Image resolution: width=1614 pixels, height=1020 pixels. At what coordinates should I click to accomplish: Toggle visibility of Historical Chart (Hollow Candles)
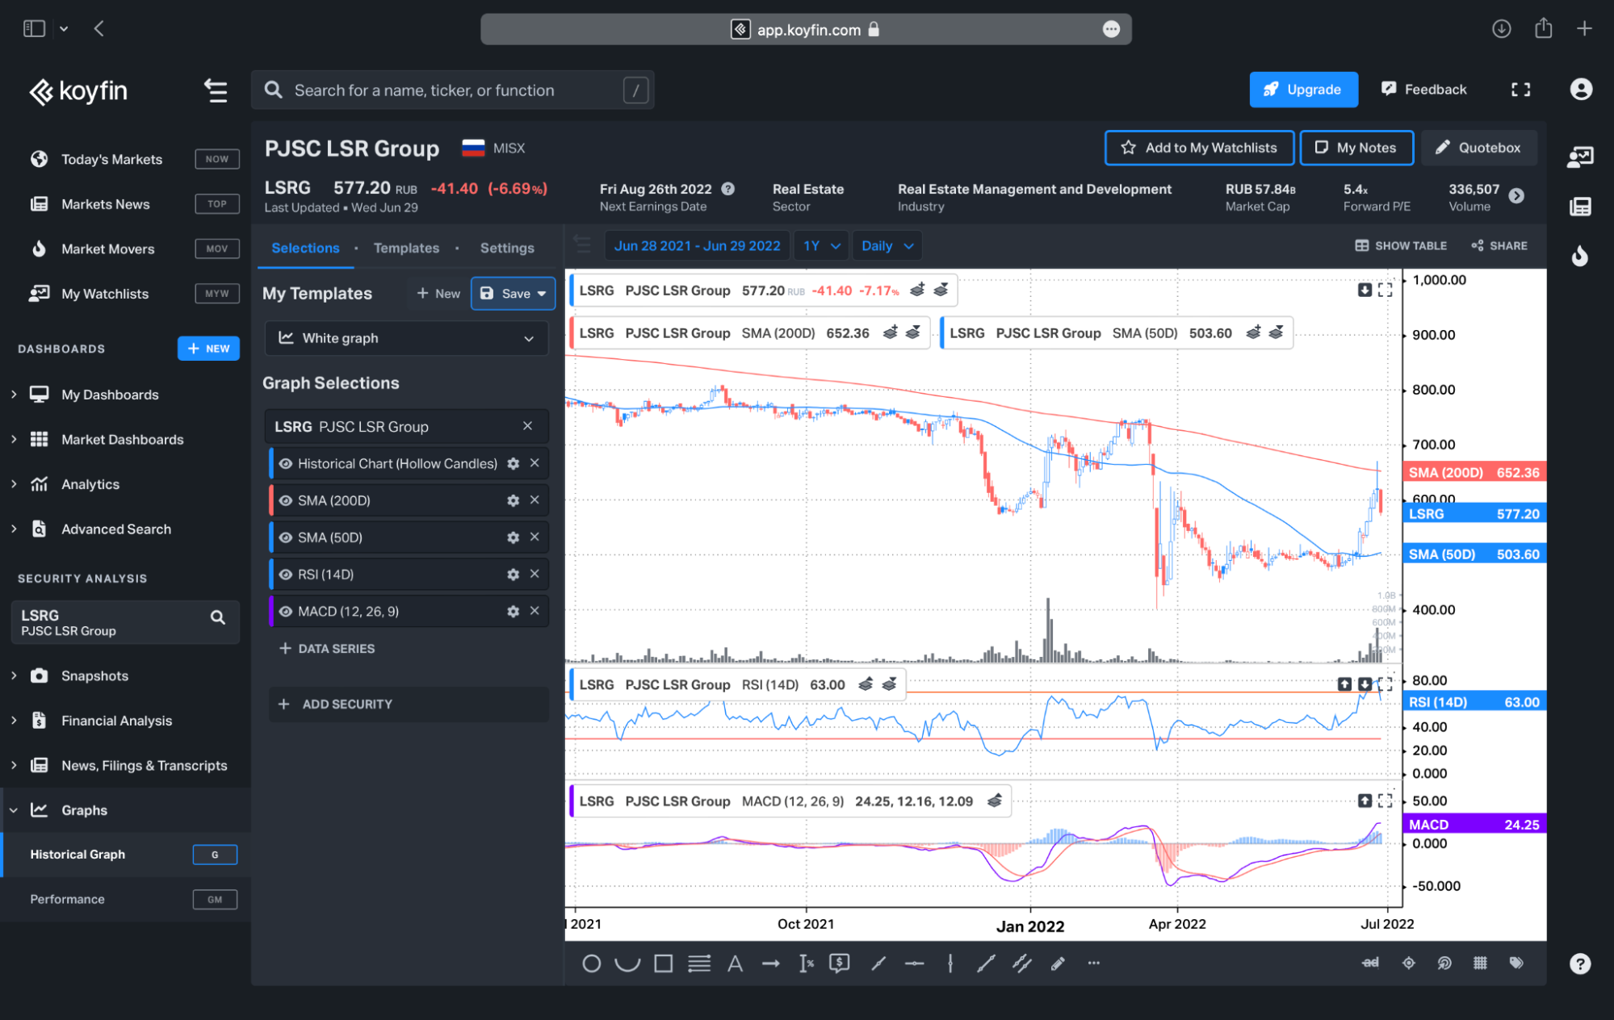pos(286,463)
